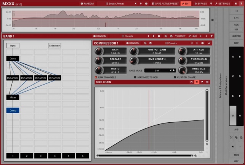The image size is (245, 165).
Task: Select the Sidechain node in grid
Action: click(54, 46)
